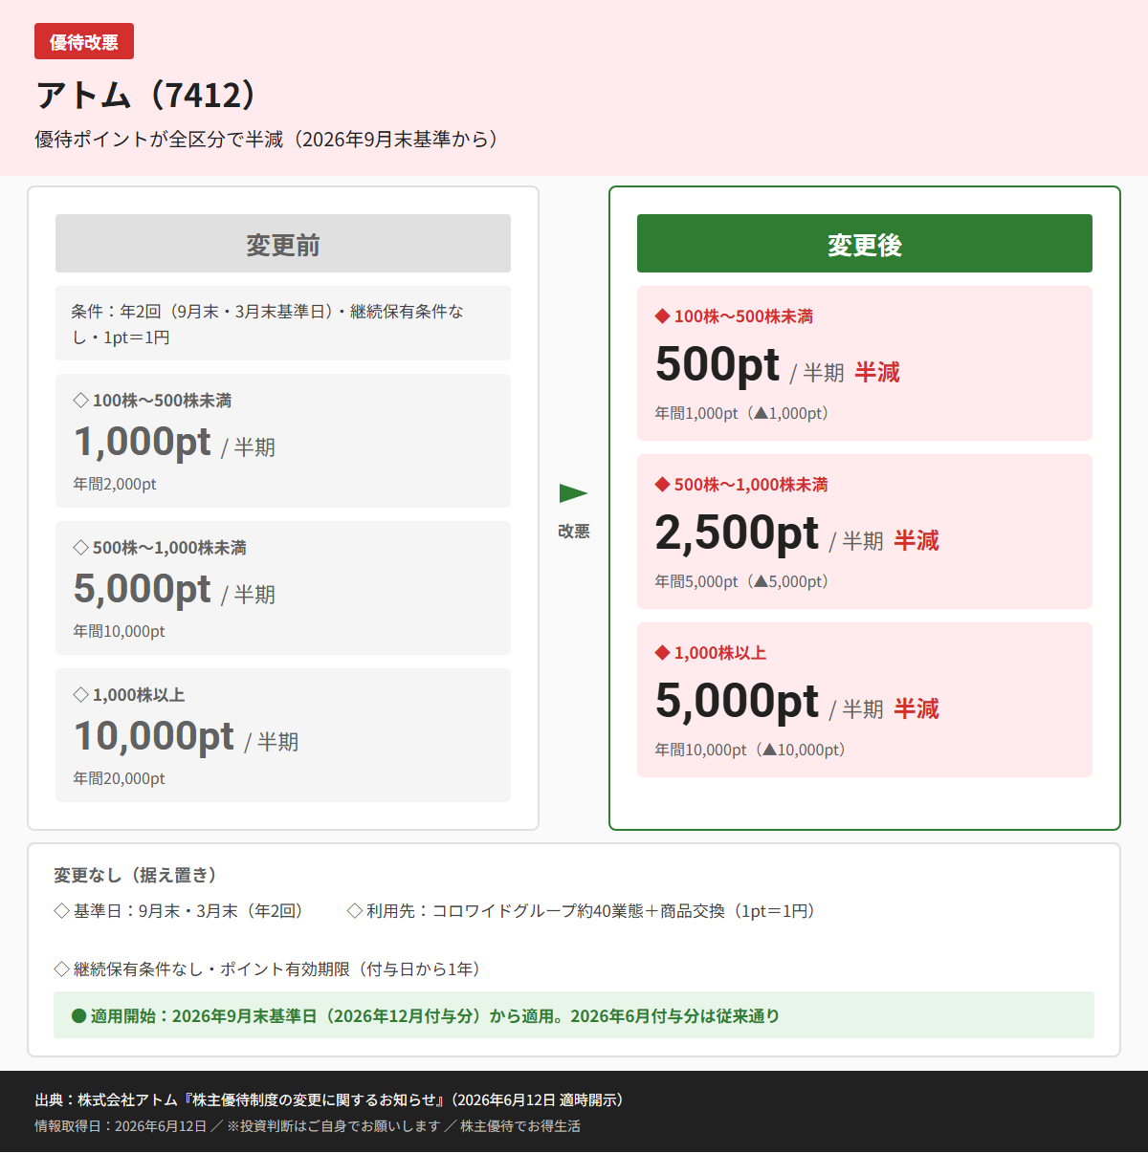This screenshot has width=1148, height=1175.
Task: Click the green arrow above 改悪
Action: [573, 493]
